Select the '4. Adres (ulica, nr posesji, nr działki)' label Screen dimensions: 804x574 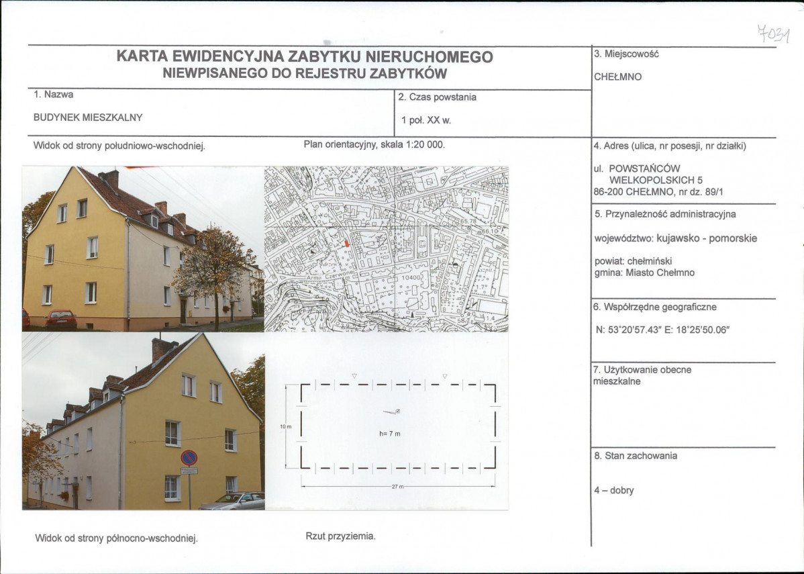coord(670,146)
